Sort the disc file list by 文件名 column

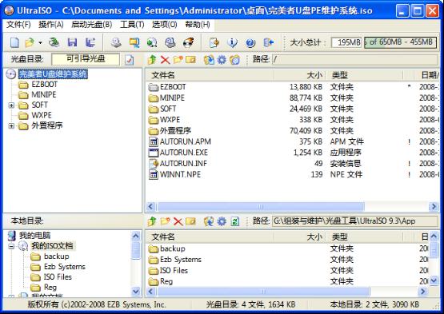(210, 75)
